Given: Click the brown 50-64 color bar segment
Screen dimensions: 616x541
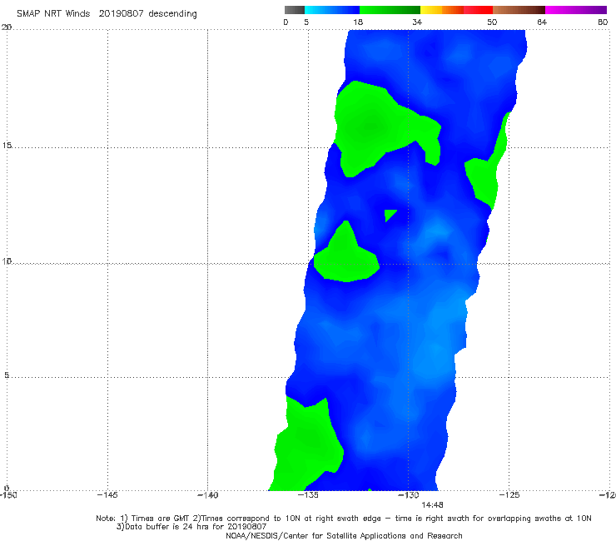Looking at the screenshot, I should click(519, 10).
